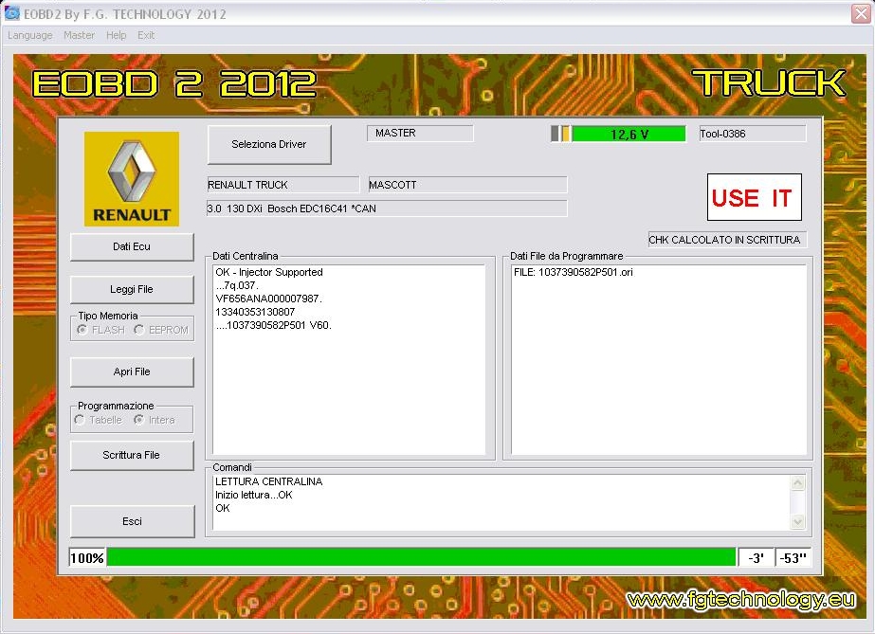Click the down arrow of the Comandi scrollbar
875x634 pixels.
coord(798,521)
